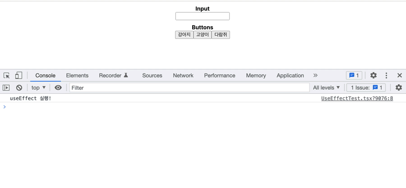The width and height of the screenshot is (406, 188).
Task: Click the 다람쥐 button
Action: [221, 35]
